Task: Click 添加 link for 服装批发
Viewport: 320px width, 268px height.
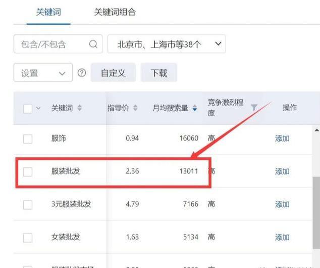Action: click(282, 171)
